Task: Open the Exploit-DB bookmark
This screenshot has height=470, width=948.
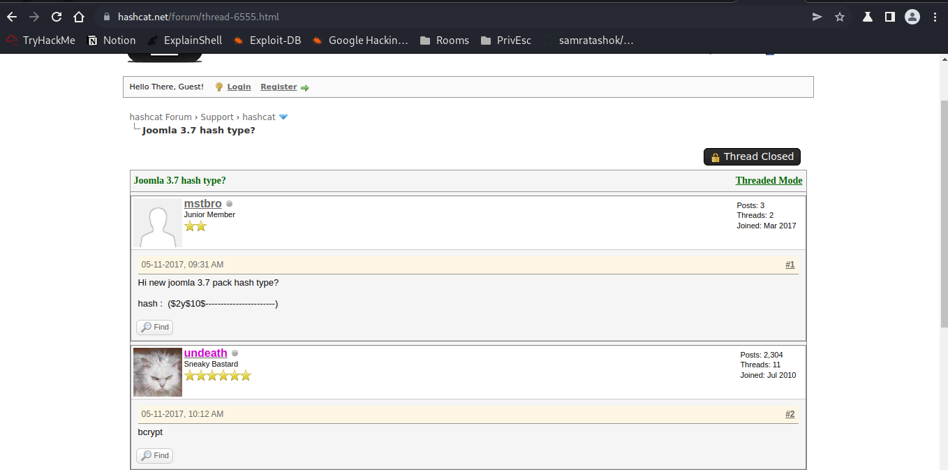Action: pyautogui.click(x=267, y=41)
